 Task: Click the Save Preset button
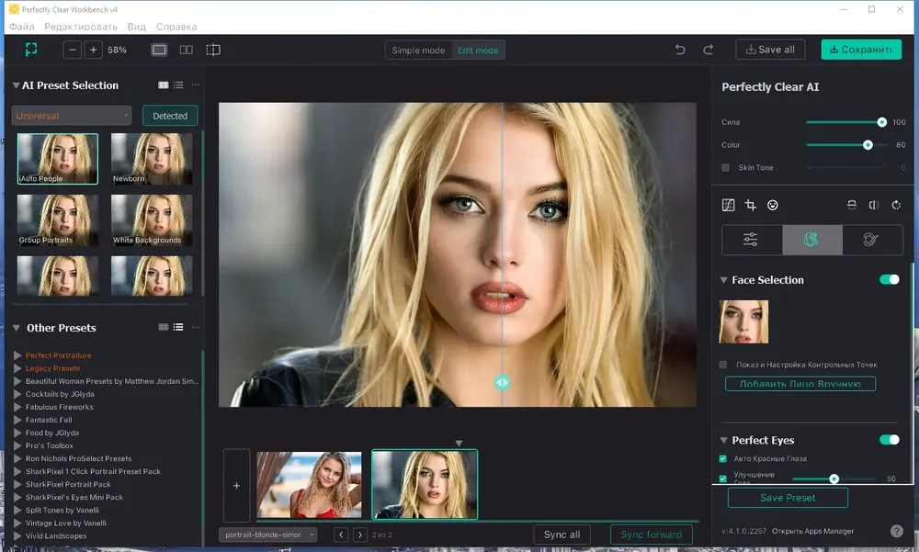click(x=788, y=498)
